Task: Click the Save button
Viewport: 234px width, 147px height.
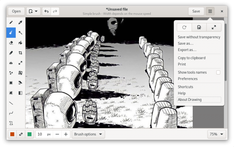Action: pos(196,11)
